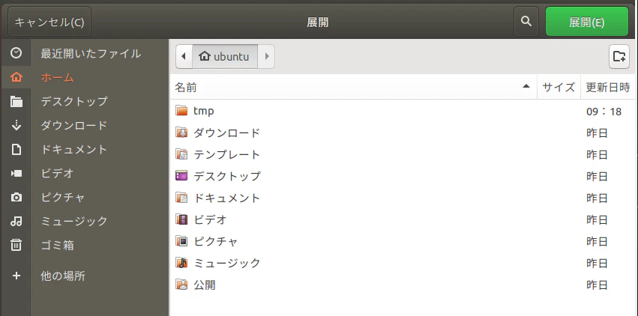Click the 09:18 modified time of tmp

(604, 112)
